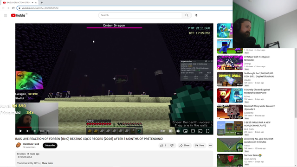Screen dimensions: 297x167
Task: Share the video
Action: [x=185, y=145]
